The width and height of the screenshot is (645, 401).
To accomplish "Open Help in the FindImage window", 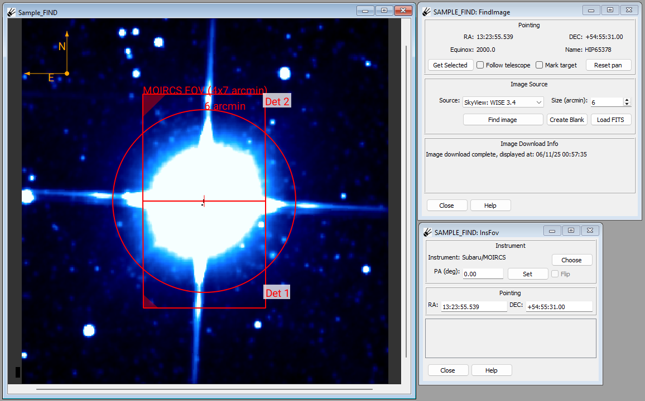I will click(x=490, y=205).
